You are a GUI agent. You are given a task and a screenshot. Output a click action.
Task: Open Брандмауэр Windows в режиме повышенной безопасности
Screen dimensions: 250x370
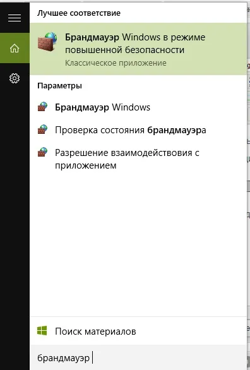pos(138,49)
